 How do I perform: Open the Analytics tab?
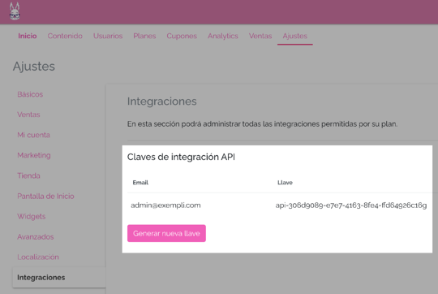222,36
